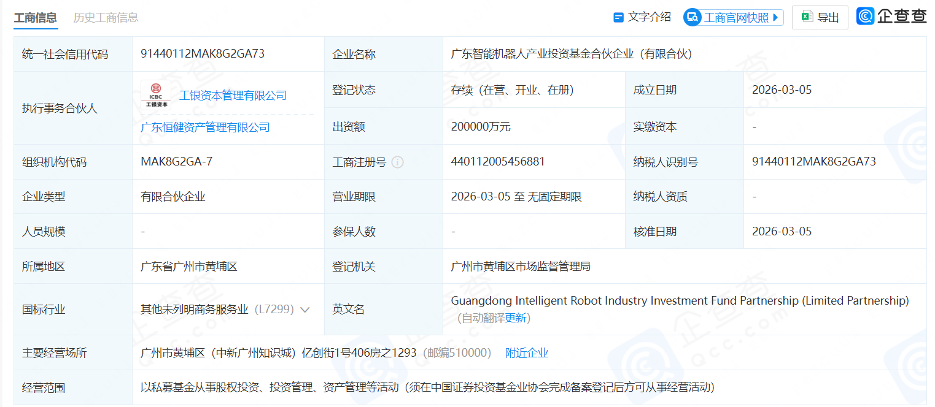This screenshot has height=407, width=935.
Task: Click 登记机关 value 广州市黄埔区市场监督管理局
Action: [x=521, y=267]
